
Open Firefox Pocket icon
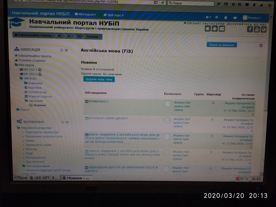tap(247, 5)
